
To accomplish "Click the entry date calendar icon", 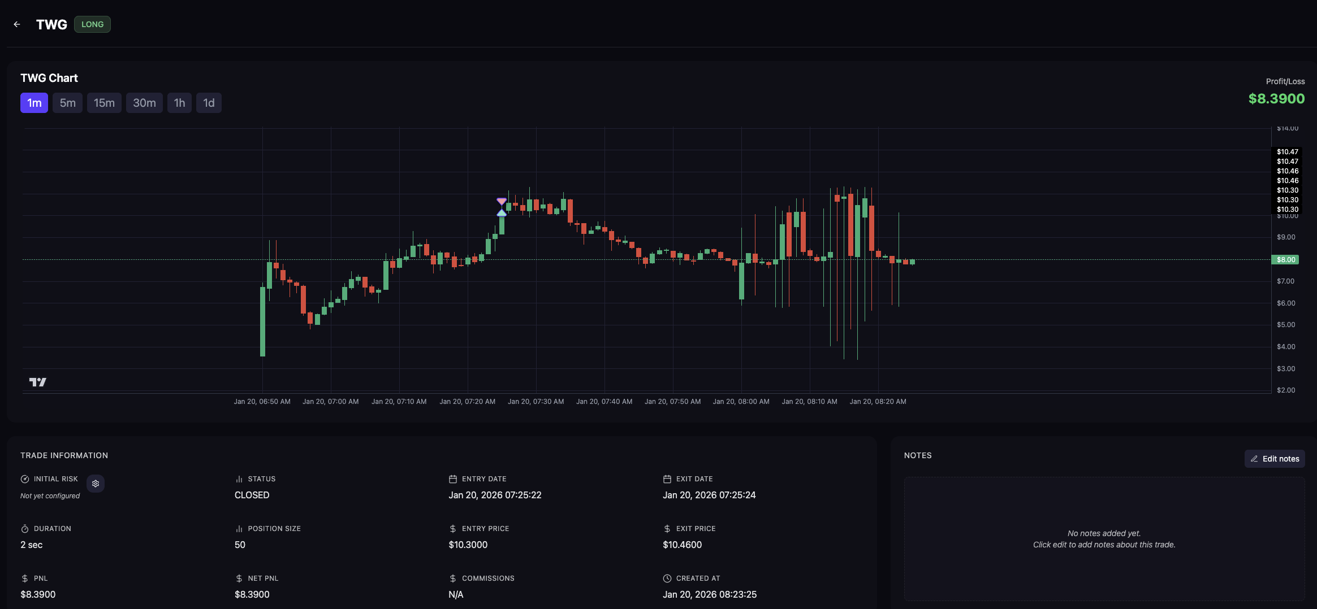I will 453,479.
